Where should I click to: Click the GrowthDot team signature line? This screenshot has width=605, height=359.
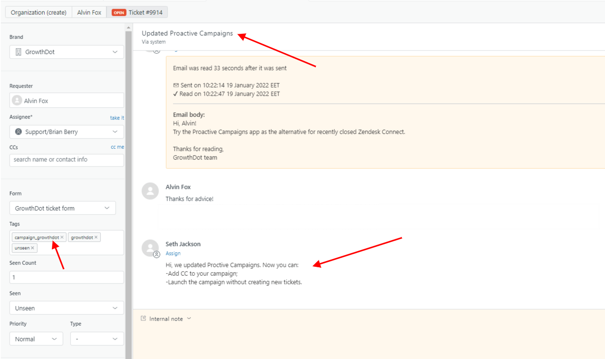coord(195,157)
